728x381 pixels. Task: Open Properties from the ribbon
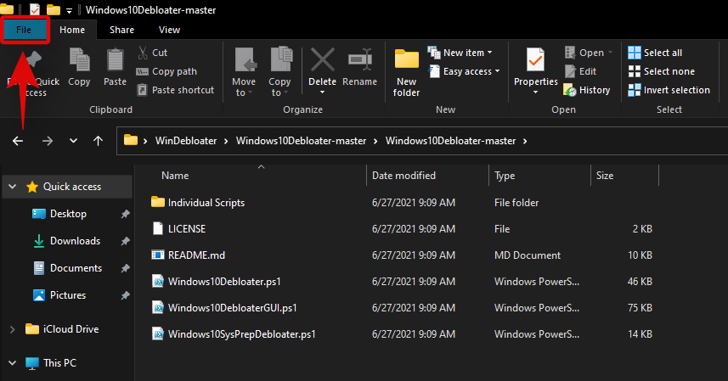pyautogui.click(x=535, y=68)
